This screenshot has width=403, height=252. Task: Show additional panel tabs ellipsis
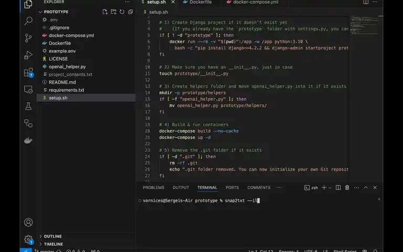[279, 187]
